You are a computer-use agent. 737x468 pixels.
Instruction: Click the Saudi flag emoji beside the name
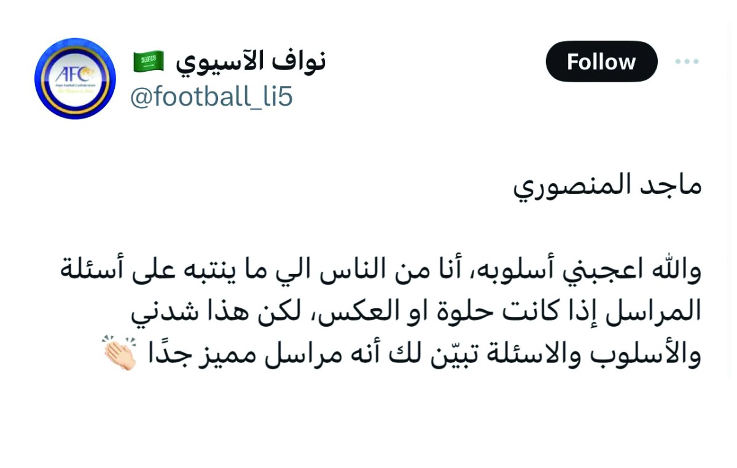[x=148, y=61]
